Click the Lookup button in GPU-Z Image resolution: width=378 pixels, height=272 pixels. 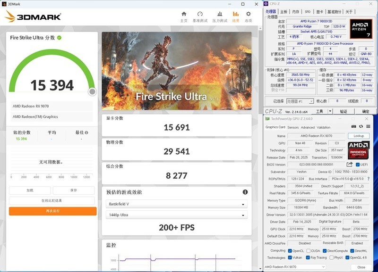tap(359, 136)
